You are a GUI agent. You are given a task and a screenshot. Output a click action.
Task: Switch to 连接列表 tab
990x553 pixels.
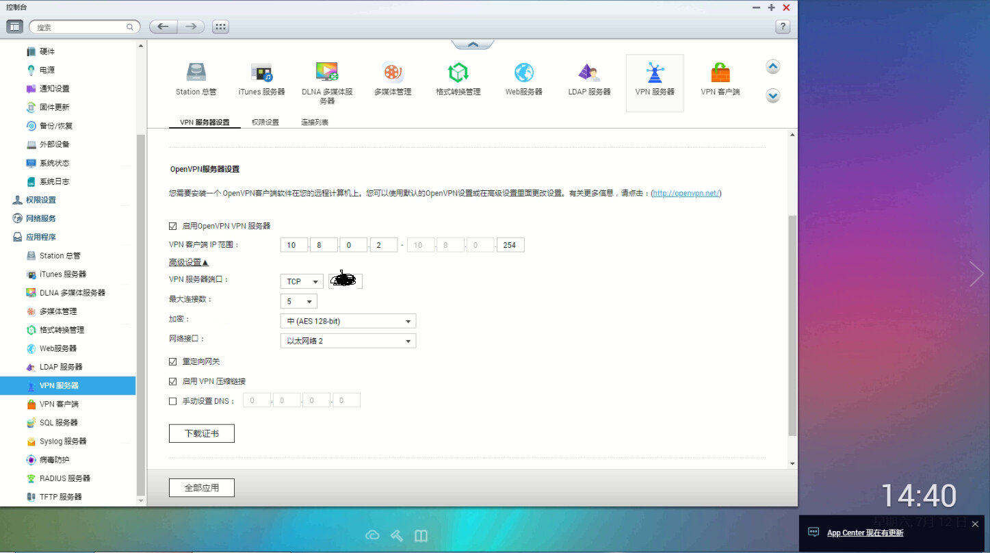pos(315,122)
